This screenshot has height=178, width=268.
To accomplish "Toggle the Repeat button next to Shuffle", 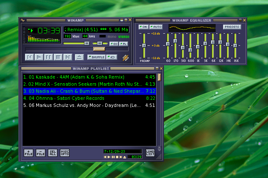I will 112,57.
